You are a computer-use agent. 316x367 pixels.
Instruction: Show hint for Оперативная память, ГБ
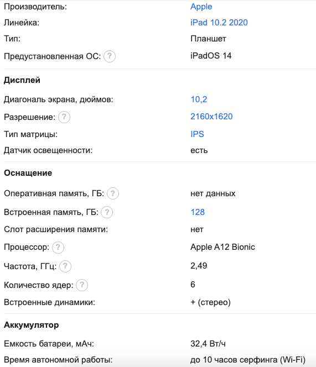click(x=113, y=193)
